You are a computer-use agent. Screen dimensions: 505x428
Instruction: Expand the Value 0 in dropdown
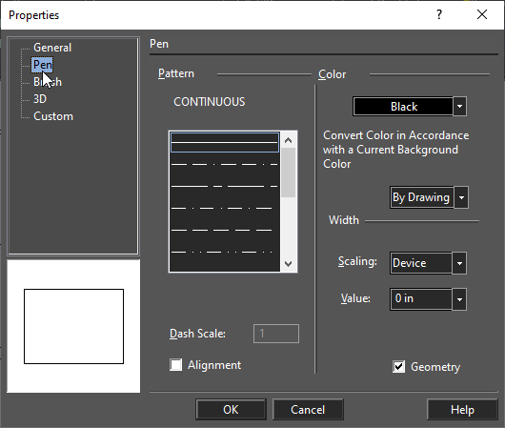click(x=459, y=299)
